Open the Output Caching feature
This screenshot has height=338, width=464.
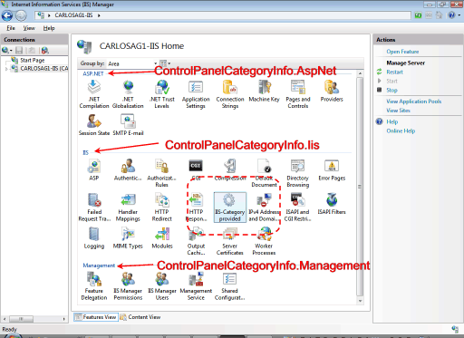pyautogui.click(x=196, y=241)
